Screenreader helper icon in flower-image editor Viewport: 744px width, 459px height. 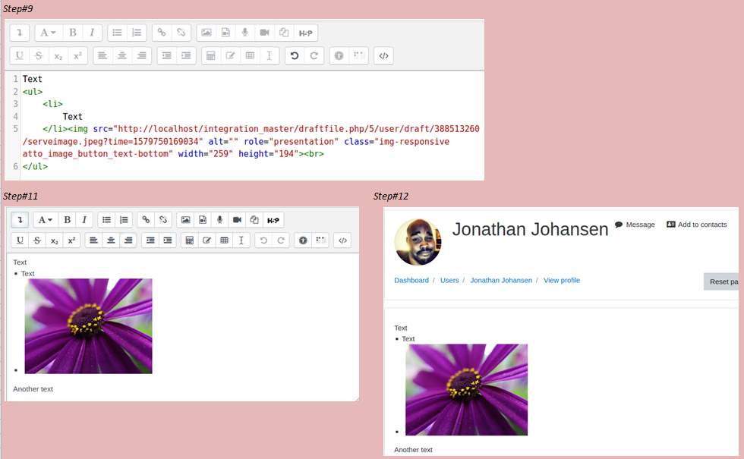(x=321, y=241)
